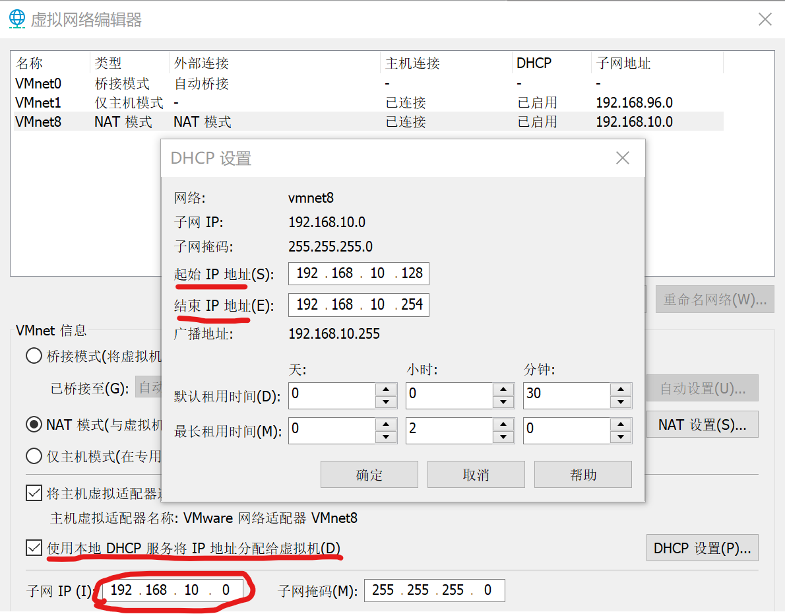Increase max lease minutes with up arrow
Image resolution: width=785 pixels, height=614 pixels.
click(621, 424)
